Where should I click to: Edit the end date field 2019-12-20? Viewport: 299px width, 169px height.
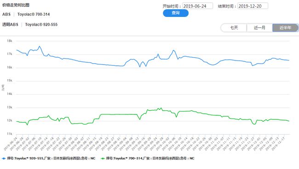[253, 6]
